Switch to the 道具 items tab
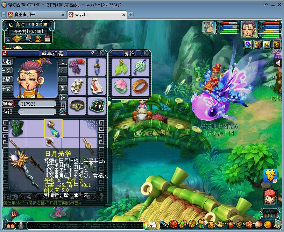 [x=10, y=197]
